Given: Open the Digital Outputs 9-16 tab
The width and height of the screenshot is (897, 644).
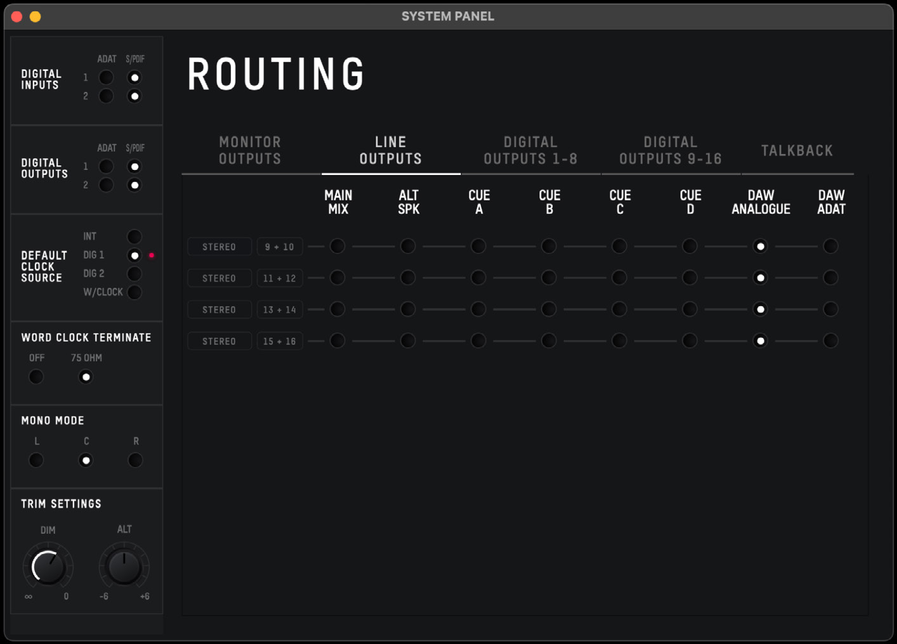Looking at the screenshot, I should (x=671, y=151).
